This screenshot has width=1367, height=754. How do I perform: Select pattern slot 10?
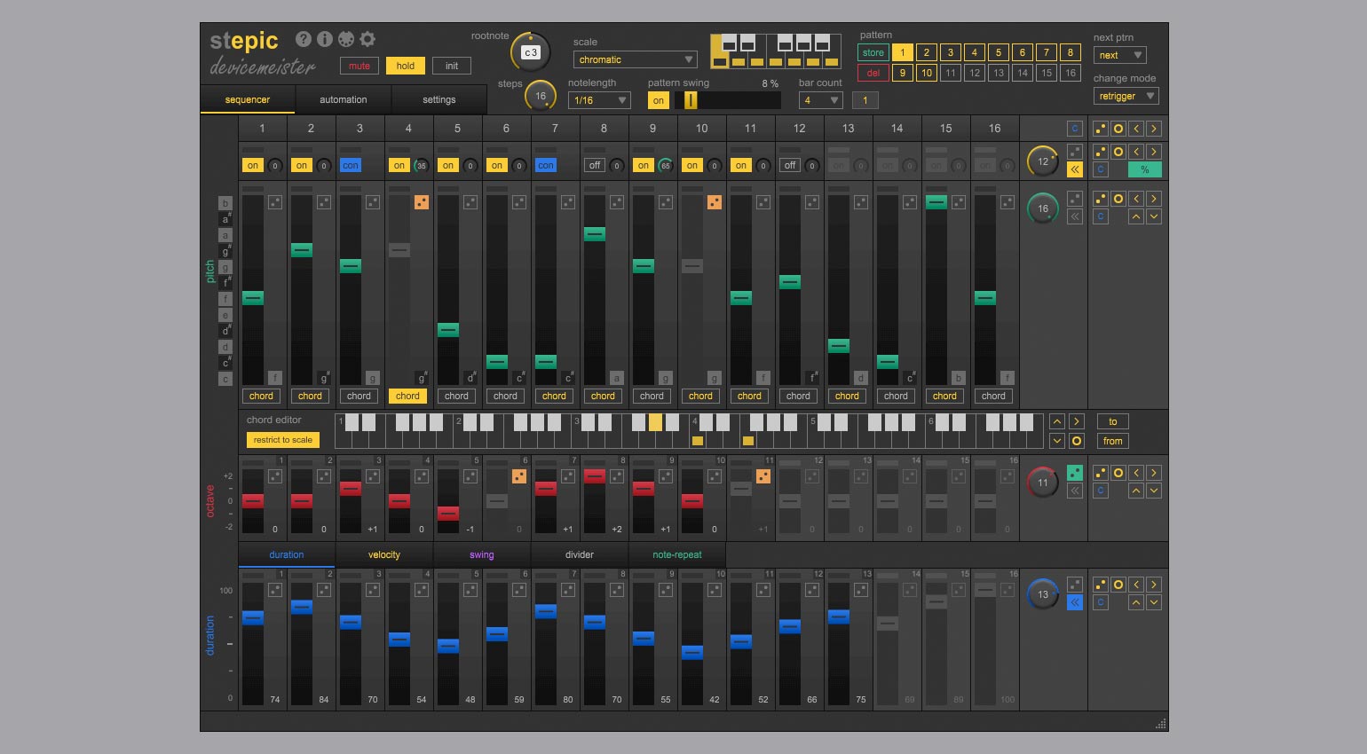[x=927, y=73]
